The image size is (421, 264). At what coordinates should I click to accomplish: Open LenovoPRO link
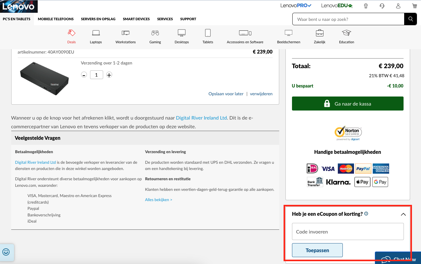click(296, 6)
